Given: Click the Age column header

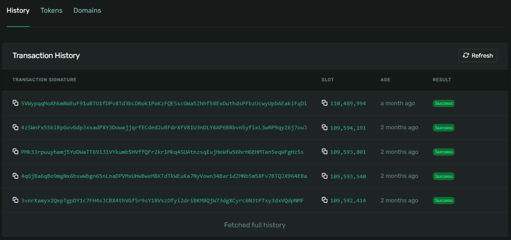Looking at the screenshot, I should pos(385,80).
